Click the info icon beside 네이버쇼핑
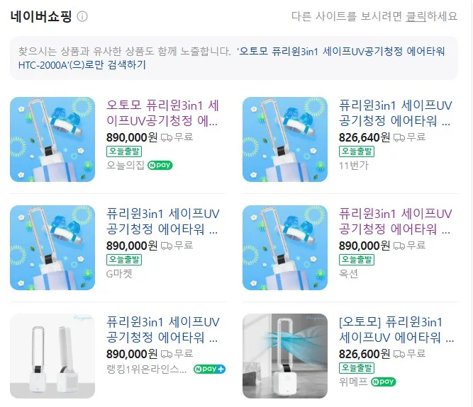Viewport: 473px width, 407px height. (82, 16)
